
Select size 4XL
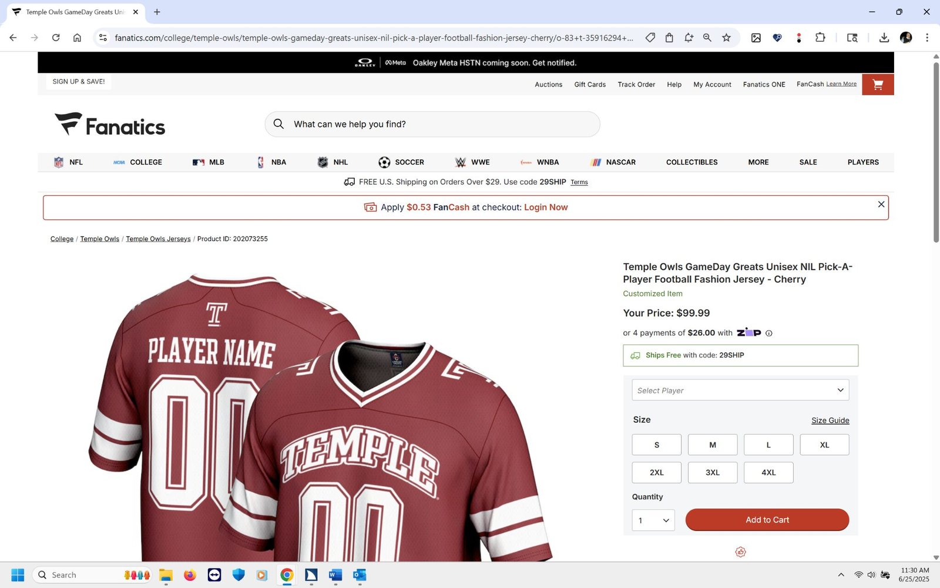768,473
